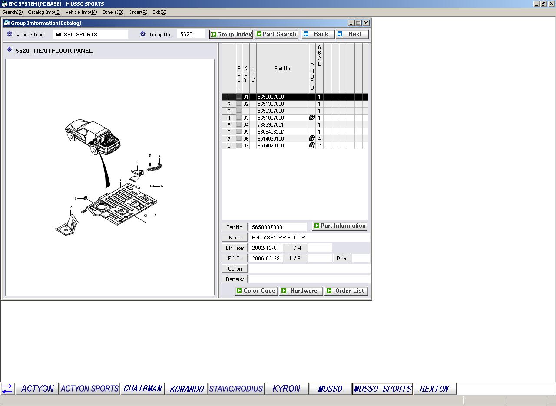This screenshot has width=556, height=406.
Task: Click the gear icon beside 5620 REAR FLOOR PANEL
Action: pos(10,50)
